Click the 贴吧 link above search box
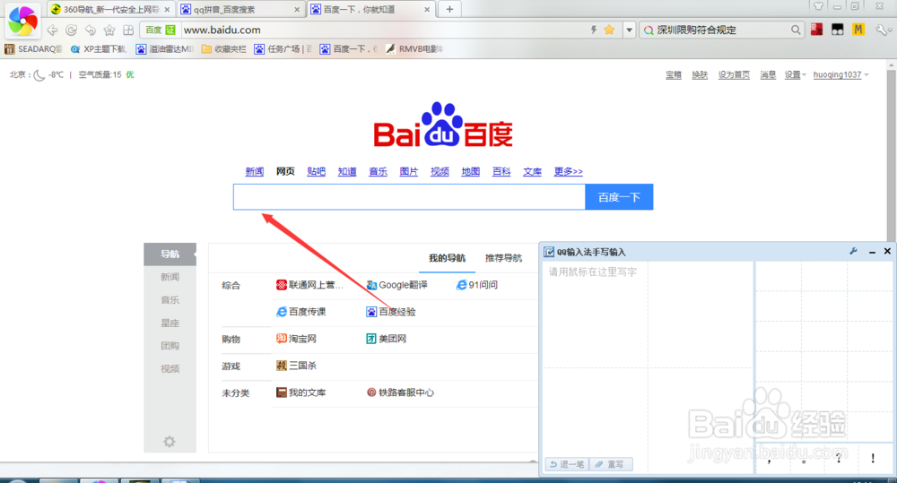Image resolution: width=897 pixels, height=483 pixels. (316, 171)
